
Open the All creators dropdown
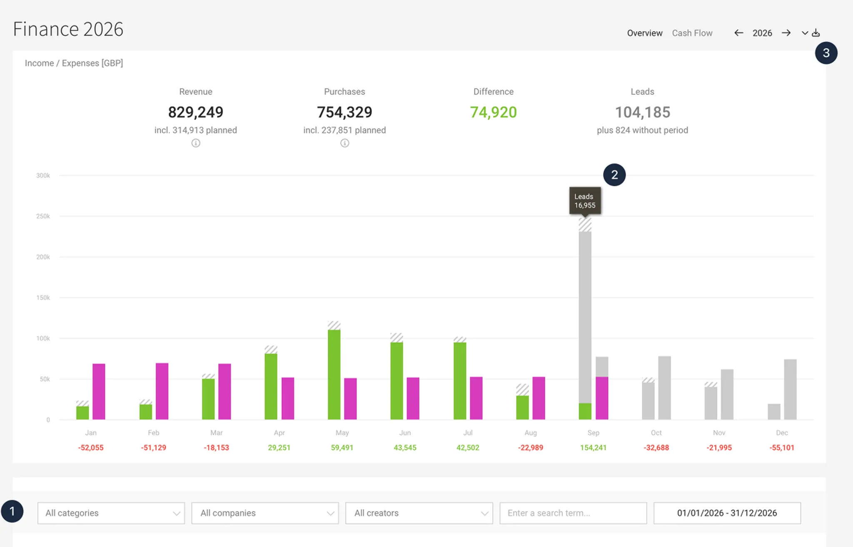[x=419, y=513]
